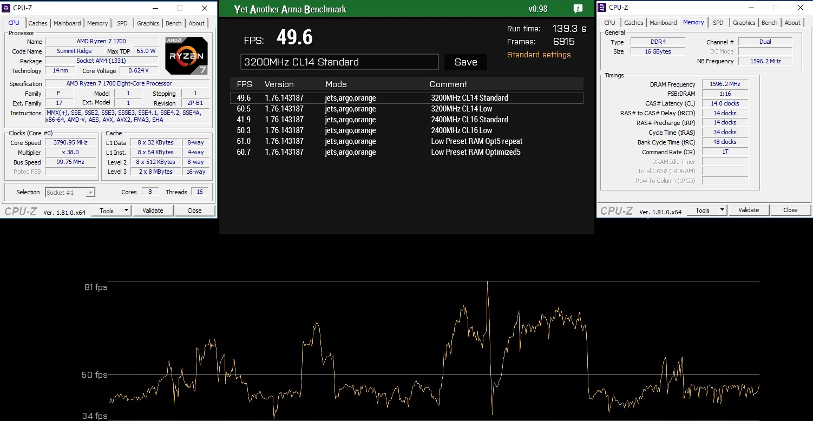The image size is (813, 421).
Task: Click FPS column header in results table
Action: coord(245,84)
